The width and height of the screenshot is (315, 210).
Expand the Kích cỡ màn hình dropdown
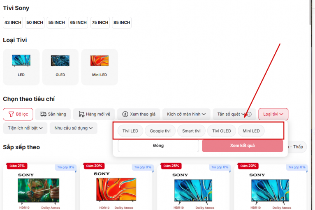point(186,114)
